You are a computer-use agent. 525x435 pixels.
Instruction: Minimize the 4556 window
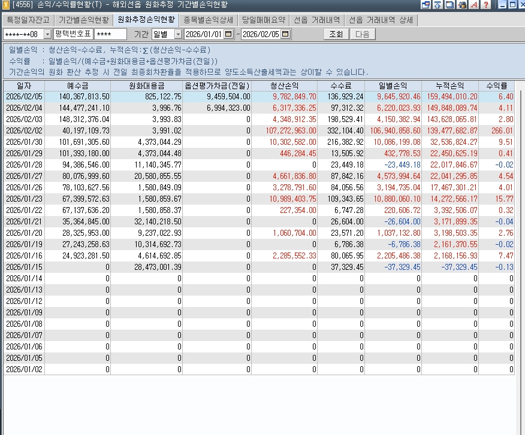coord(502,5)
